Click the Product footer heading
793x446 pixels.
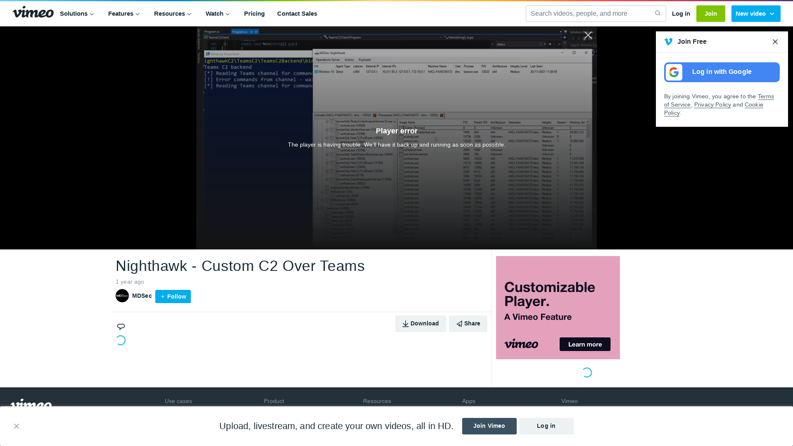point(274,401)
